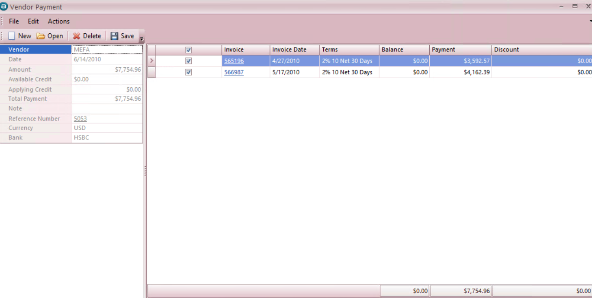Open the File menu

(x=14, y=21)
